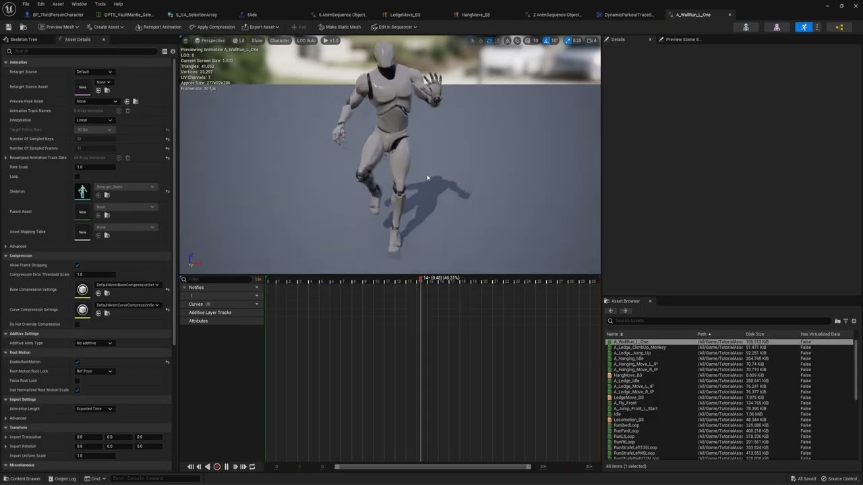The image size is (863, 485).
Task: Open the Asset menu
Action: click(x=58, y=4)
